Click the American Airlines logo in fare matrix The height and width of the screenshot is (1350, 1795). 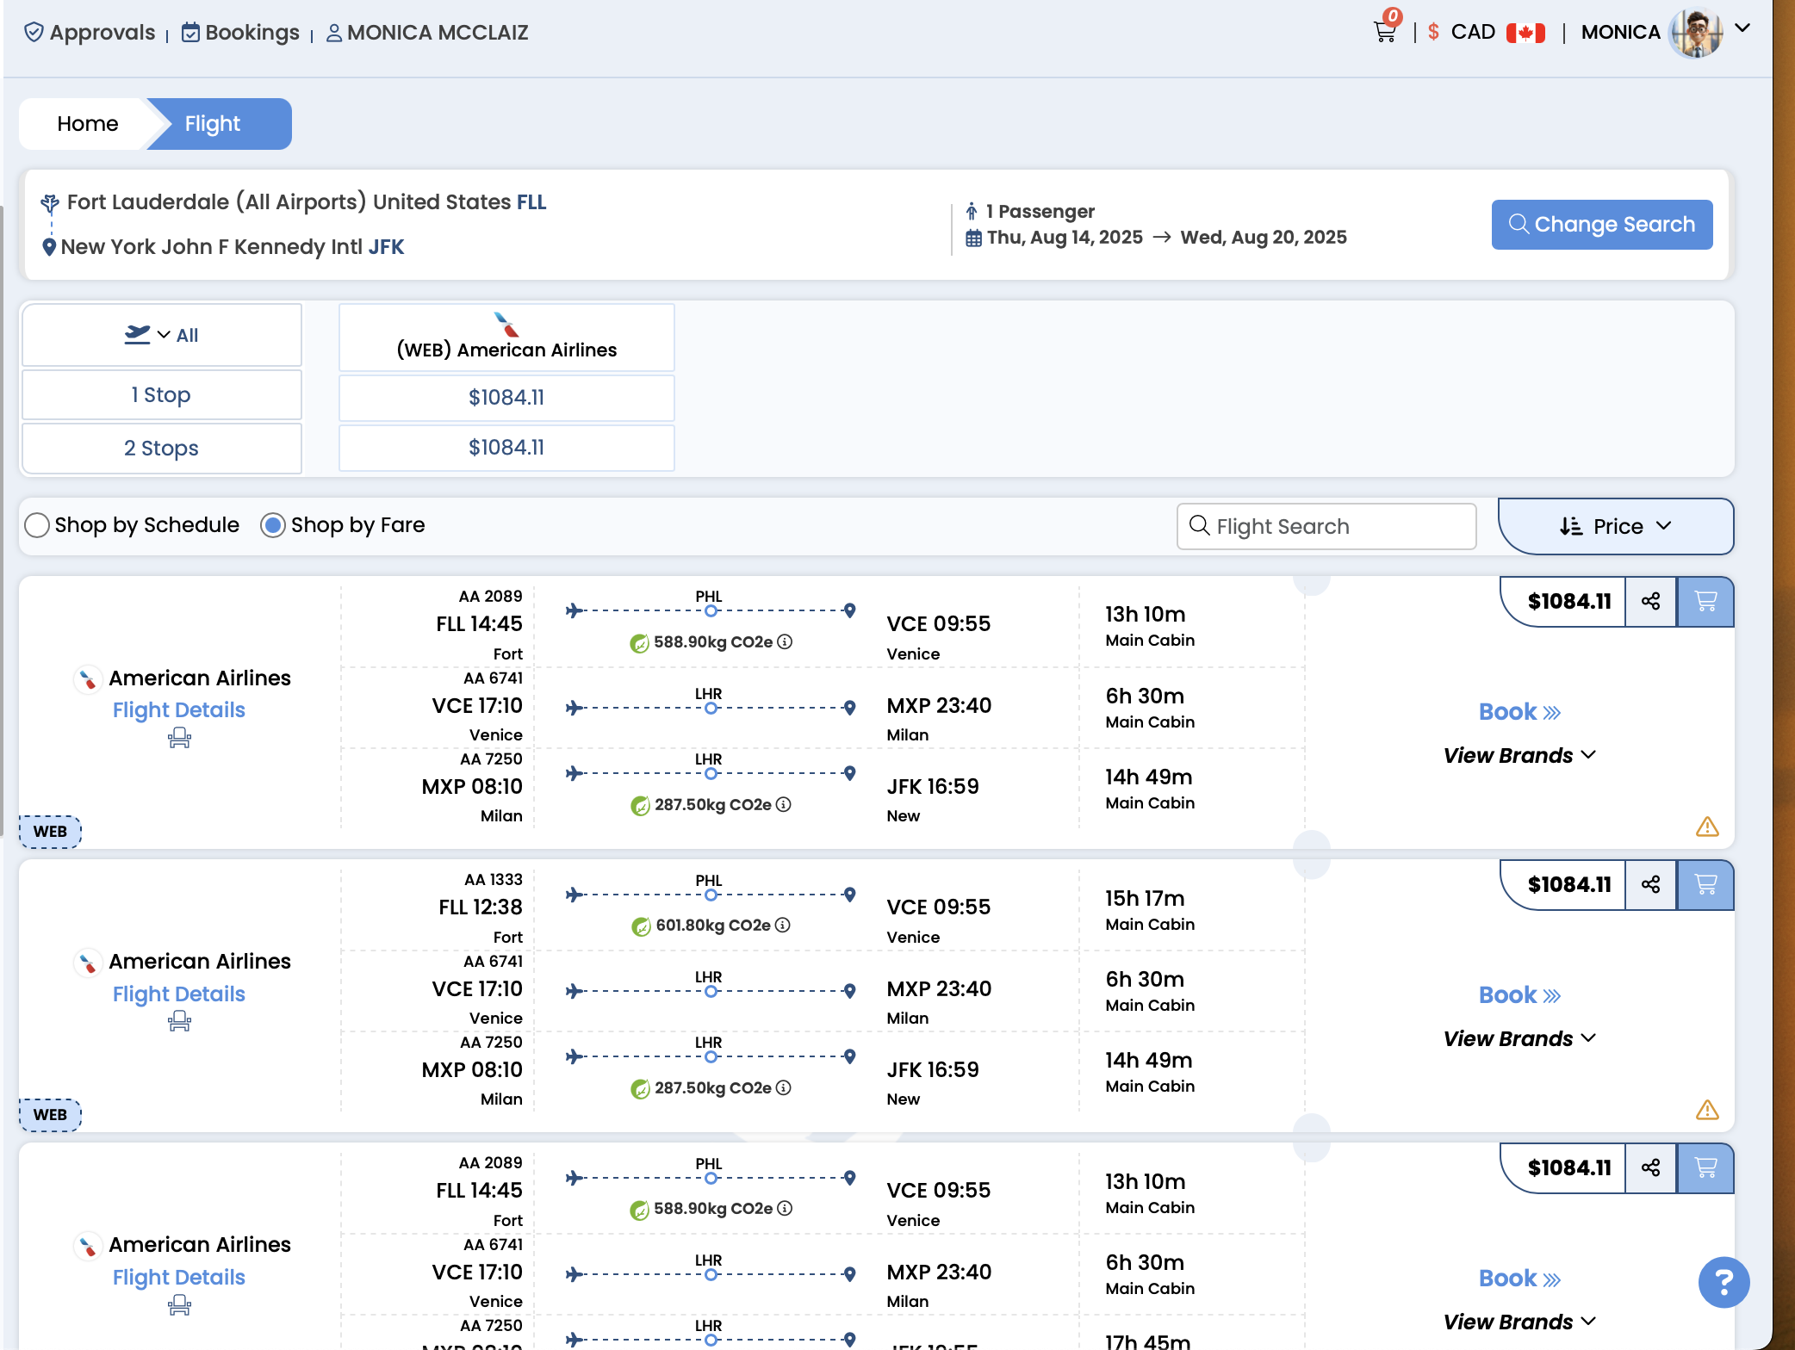pyautogui.click(x=506, y=325)
